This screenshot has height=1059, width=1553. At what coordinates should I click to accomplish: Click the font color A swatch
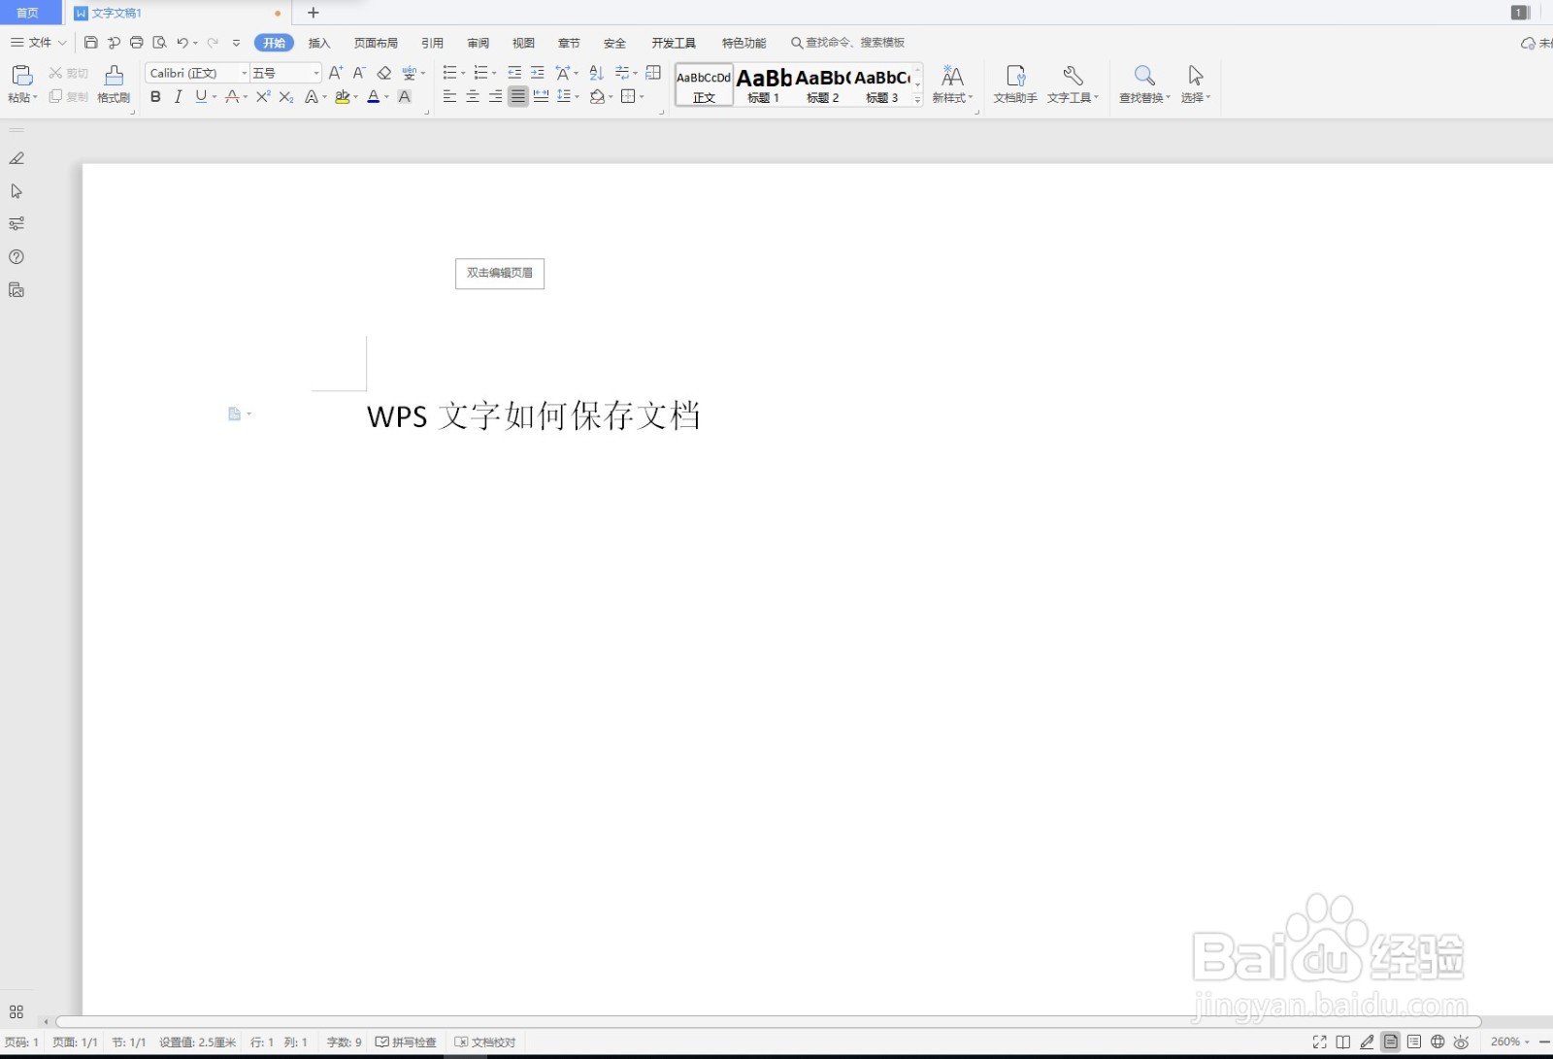tap(373, 96)
